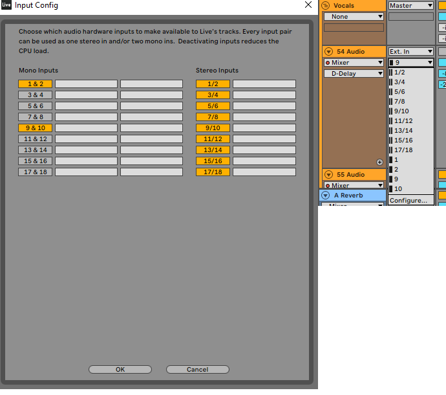Disable stereo input 13/14

[213, 150]
